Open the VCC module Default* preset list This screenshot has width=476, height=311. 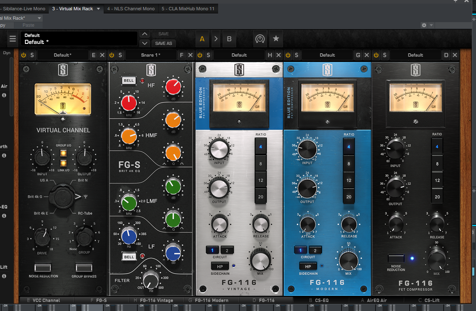pos(63,55)
